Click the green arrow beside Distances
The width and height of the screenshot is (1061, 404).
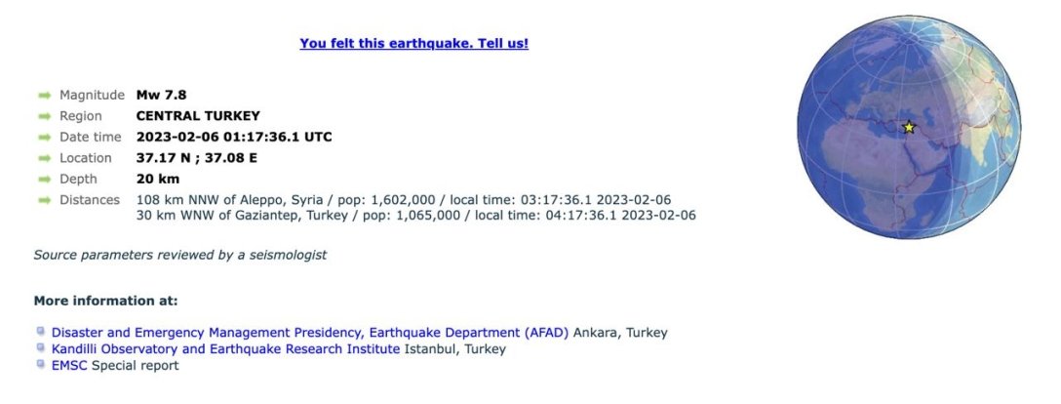[44, 200]
